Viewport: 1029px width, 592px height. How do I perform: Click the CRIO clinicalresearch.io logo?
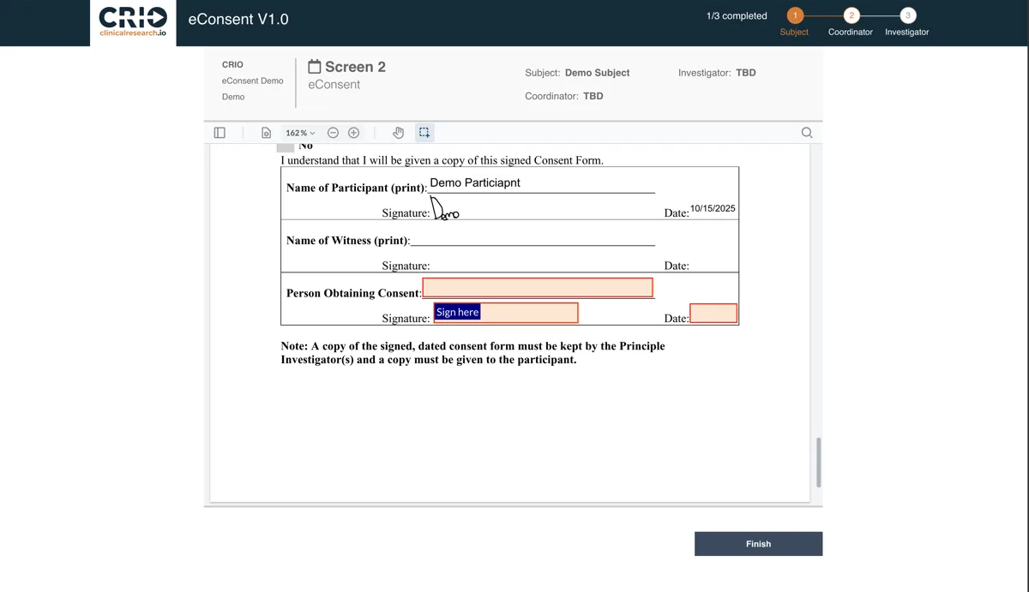coord(133,22)
